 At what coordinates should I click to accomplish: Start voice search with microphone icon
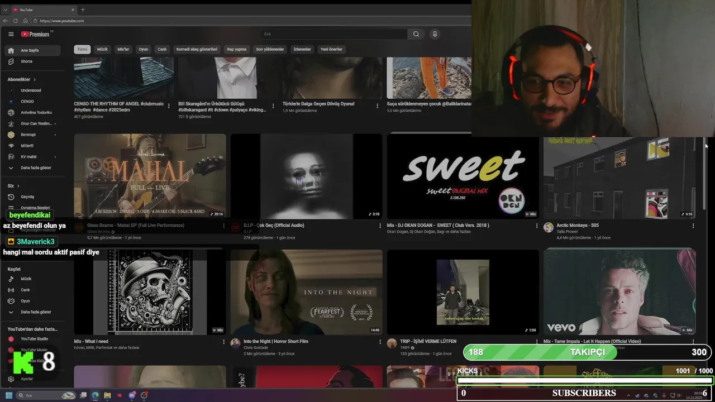pos(435,34)
